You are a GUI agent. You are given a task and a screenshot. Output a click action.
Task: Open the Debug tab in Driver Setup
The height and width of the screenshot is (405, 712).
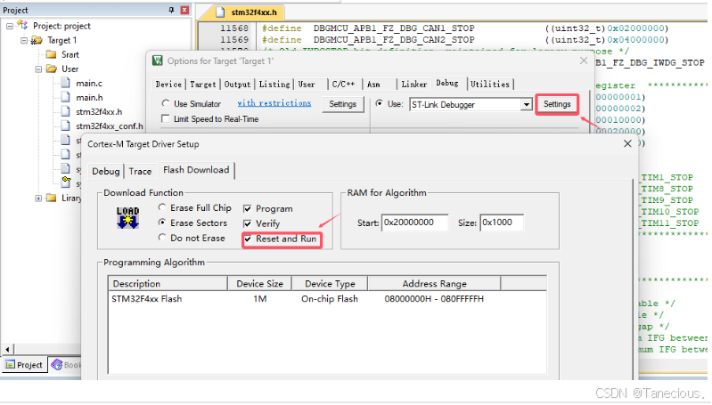(106, 171)
